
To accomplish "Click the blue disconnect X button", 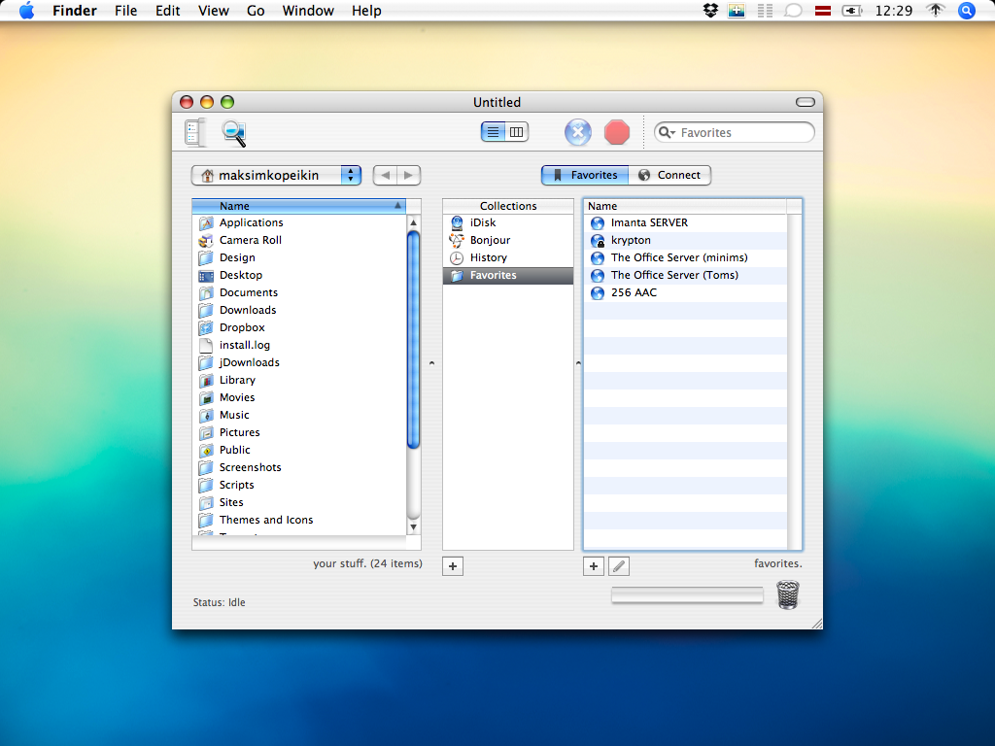I will tap(577, 132).
